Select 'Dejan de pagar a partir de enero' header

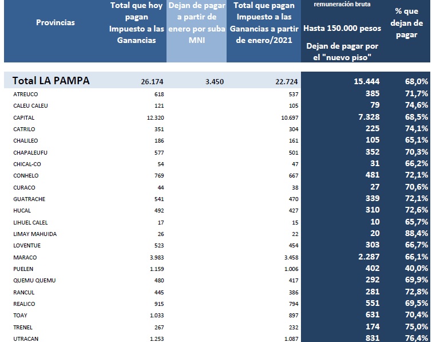(x=197, y=23)
